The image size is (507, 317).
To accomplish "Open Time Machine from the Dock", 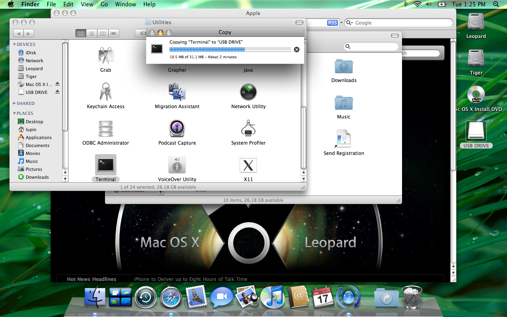I will [146, 298].
